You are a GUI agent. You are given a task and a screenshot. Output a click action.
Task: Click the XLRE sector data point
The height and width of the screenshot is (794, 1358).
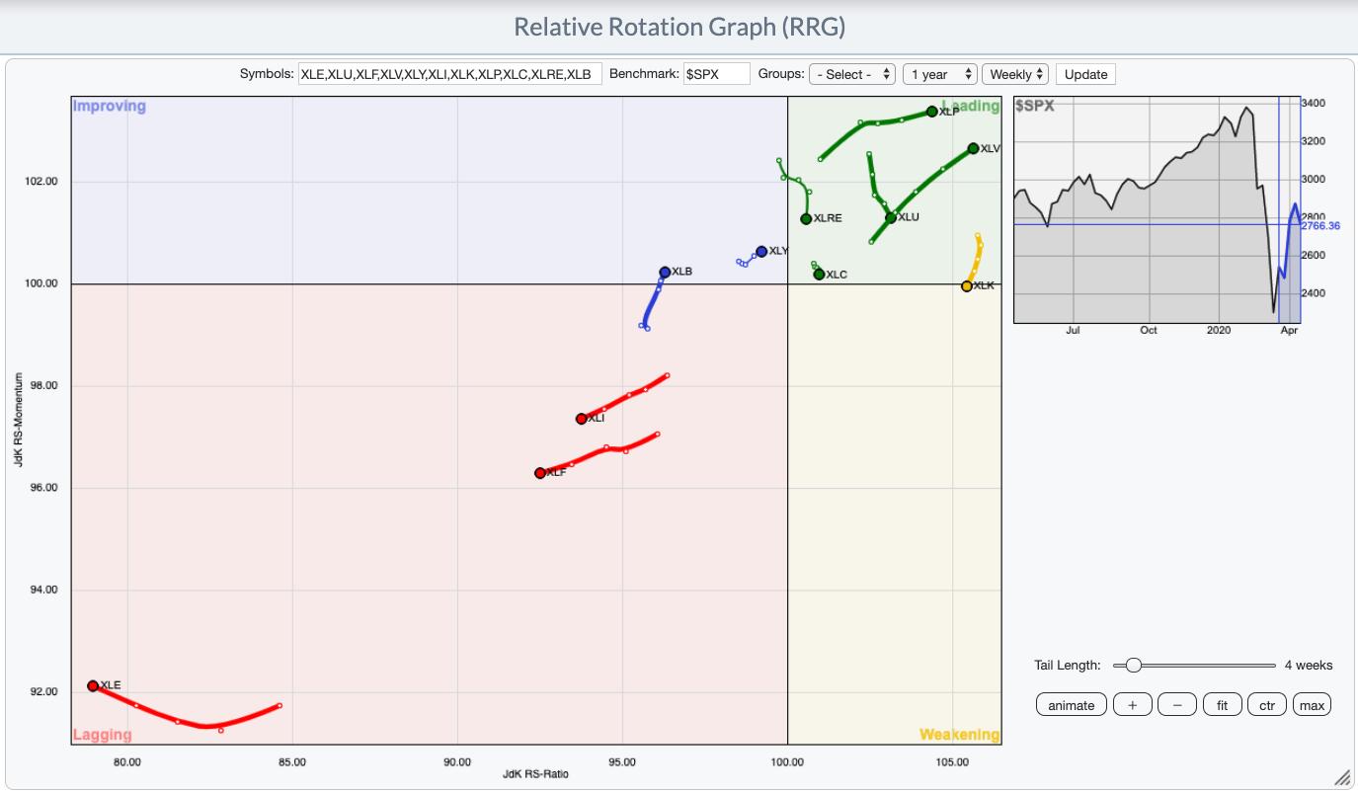click(806, 219)
